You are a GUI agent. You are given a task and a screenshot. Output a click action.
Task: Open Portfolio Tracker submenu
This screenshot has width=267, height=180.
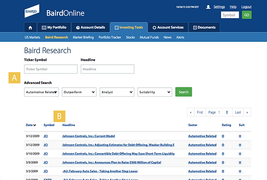point(110,38)
